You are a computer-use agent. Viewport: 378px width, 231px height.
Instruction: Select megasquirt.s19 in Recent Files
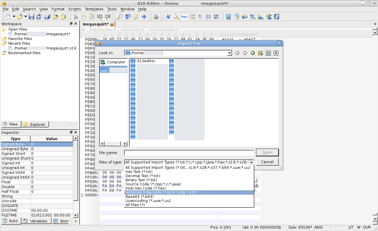45,48
